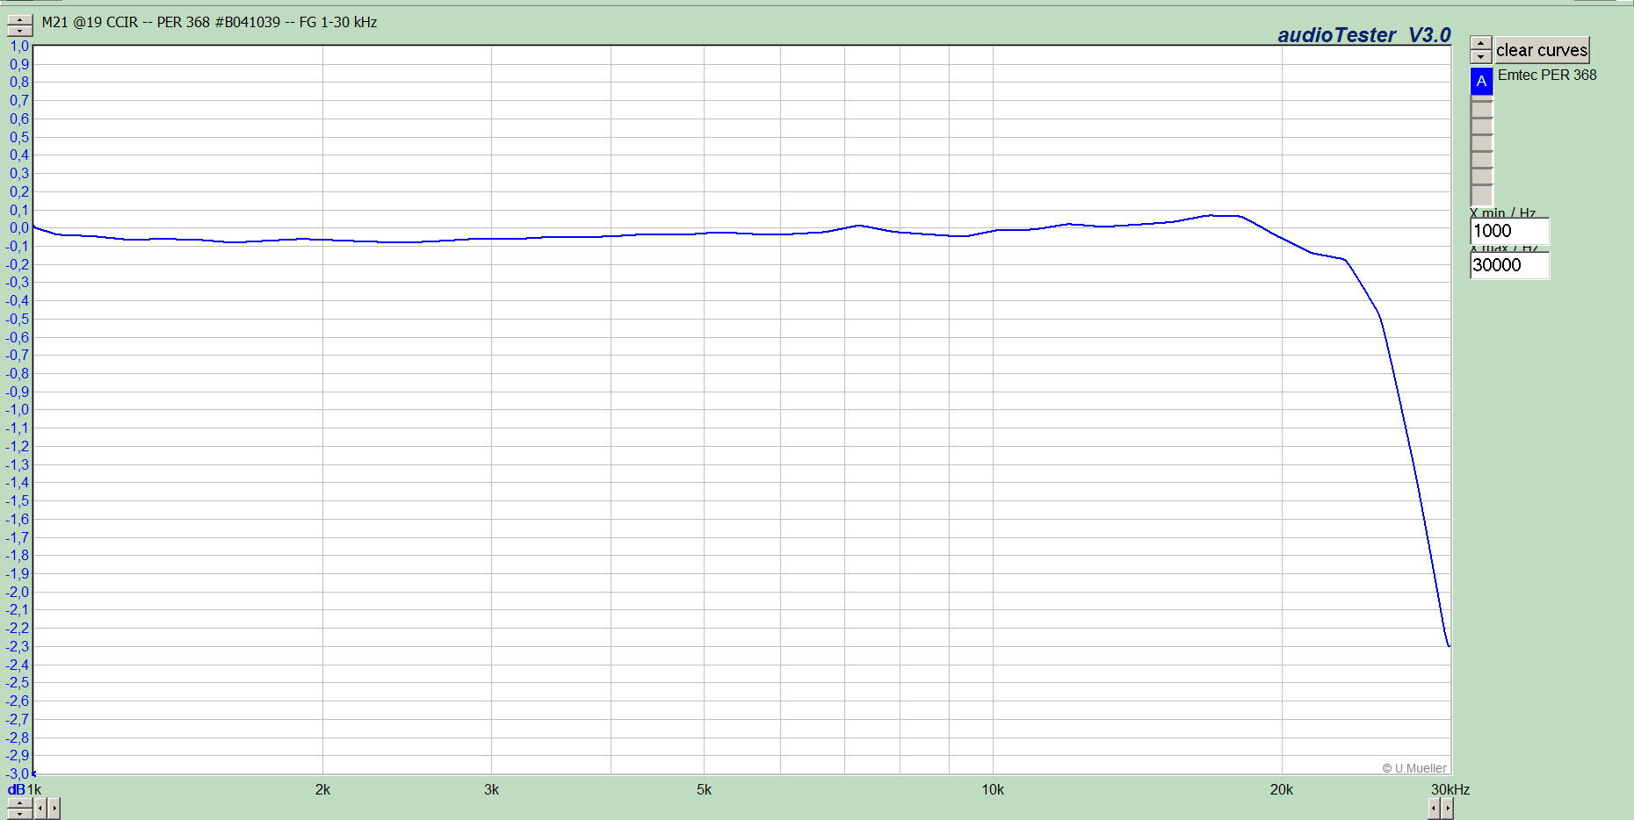Click the right arrow below the 1k label
Image resolution: width=1634 pixels, height=820 pixels.
coord(54,808)
